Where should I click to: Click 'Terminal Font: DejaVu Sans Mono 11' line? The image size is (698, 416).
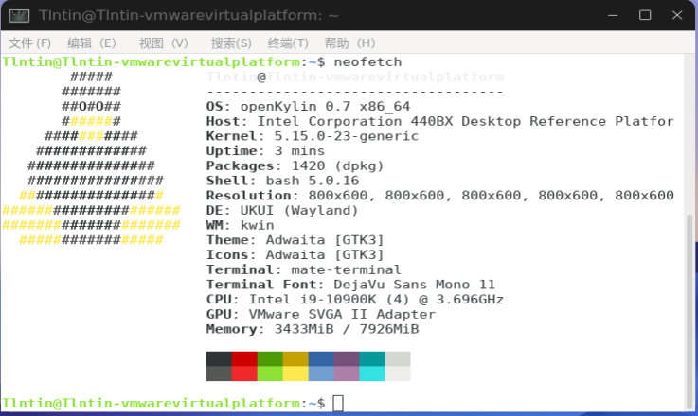(x=350, y=285)
